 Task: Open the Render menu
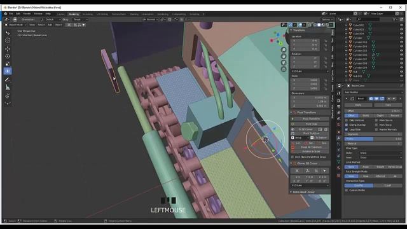[x=27, y=14]
